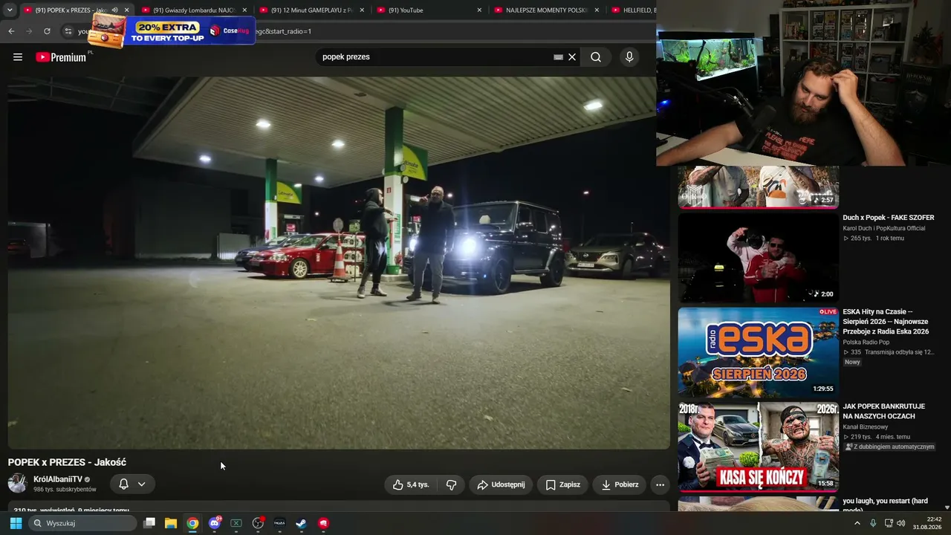Open the KASA SIĘ KOŃCZY thumbnail
This screenshot has height=535, width=951.
pyautogui.click(x=758, y=447)
